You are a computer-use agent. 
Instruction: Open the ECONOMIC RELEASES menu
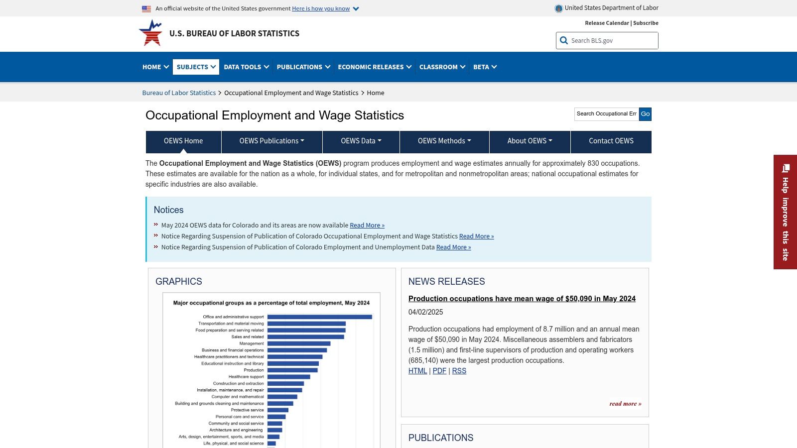coord(374,67)
